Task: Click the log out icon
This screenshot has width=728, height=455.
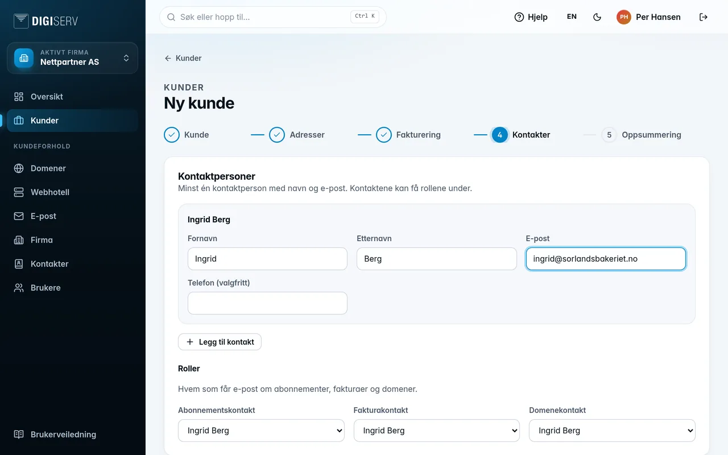Action: pos(704,17)
